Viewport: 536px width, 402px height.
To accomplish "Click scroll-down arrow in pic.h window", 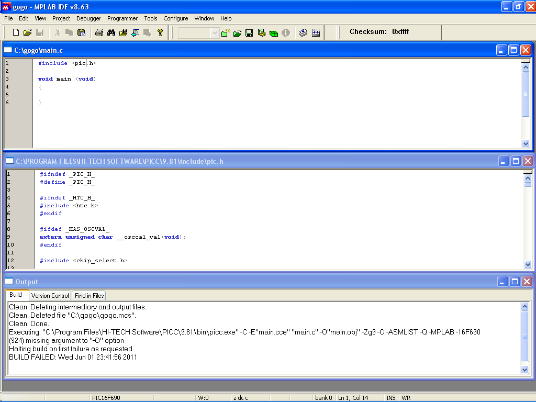I will 528,264.
